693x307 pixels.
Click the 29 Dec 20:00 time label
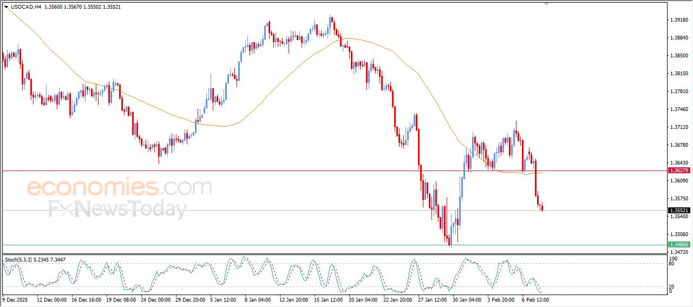(x=190, y=299)
